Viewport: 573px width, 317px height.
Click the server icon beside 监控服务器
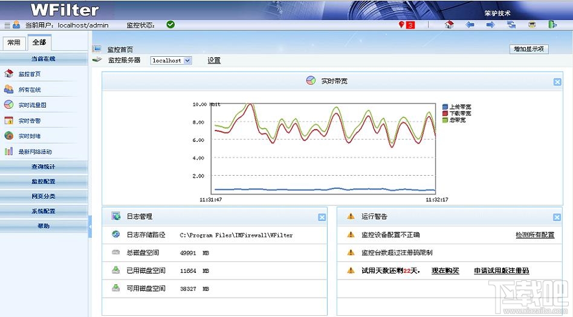(97, 60)
